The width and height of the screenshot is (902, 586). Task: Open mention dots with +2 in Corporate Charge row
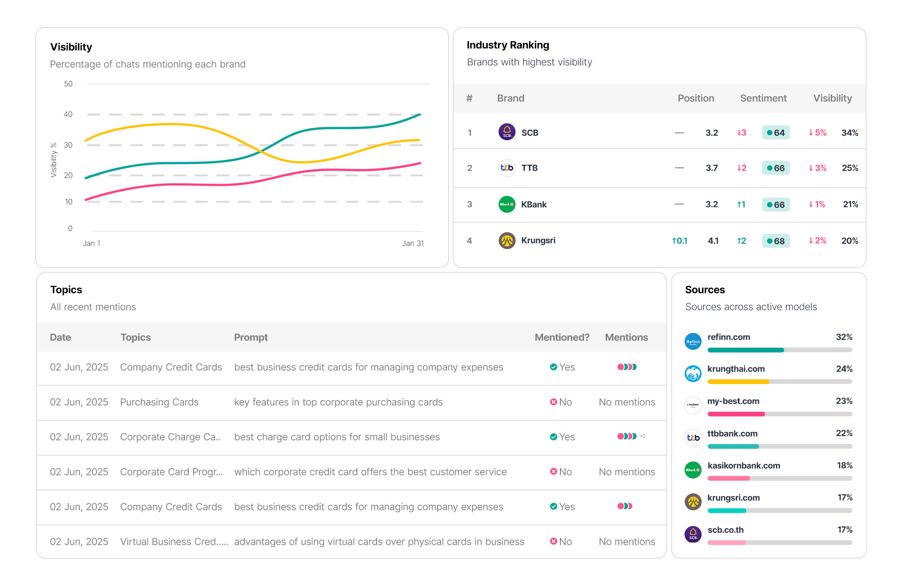631,436
